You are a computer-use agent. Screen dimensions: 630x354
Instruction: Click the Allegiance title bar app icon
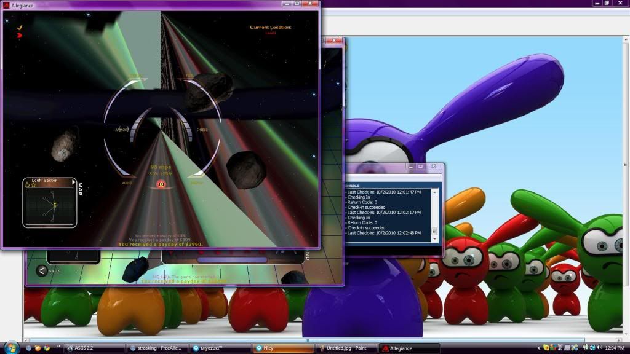6,5
